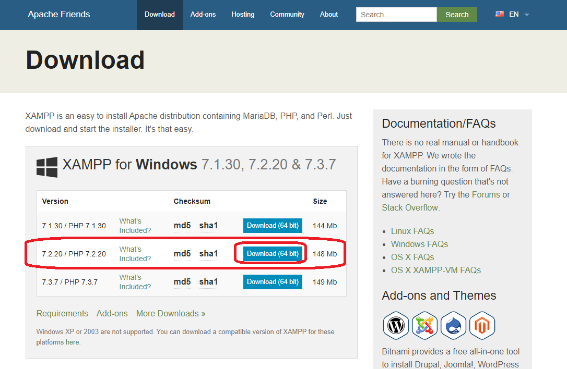The image size is (567, 369).
Task: Download XAMPP 7.3.7 64 bit
Action: (x=273, y=282)
